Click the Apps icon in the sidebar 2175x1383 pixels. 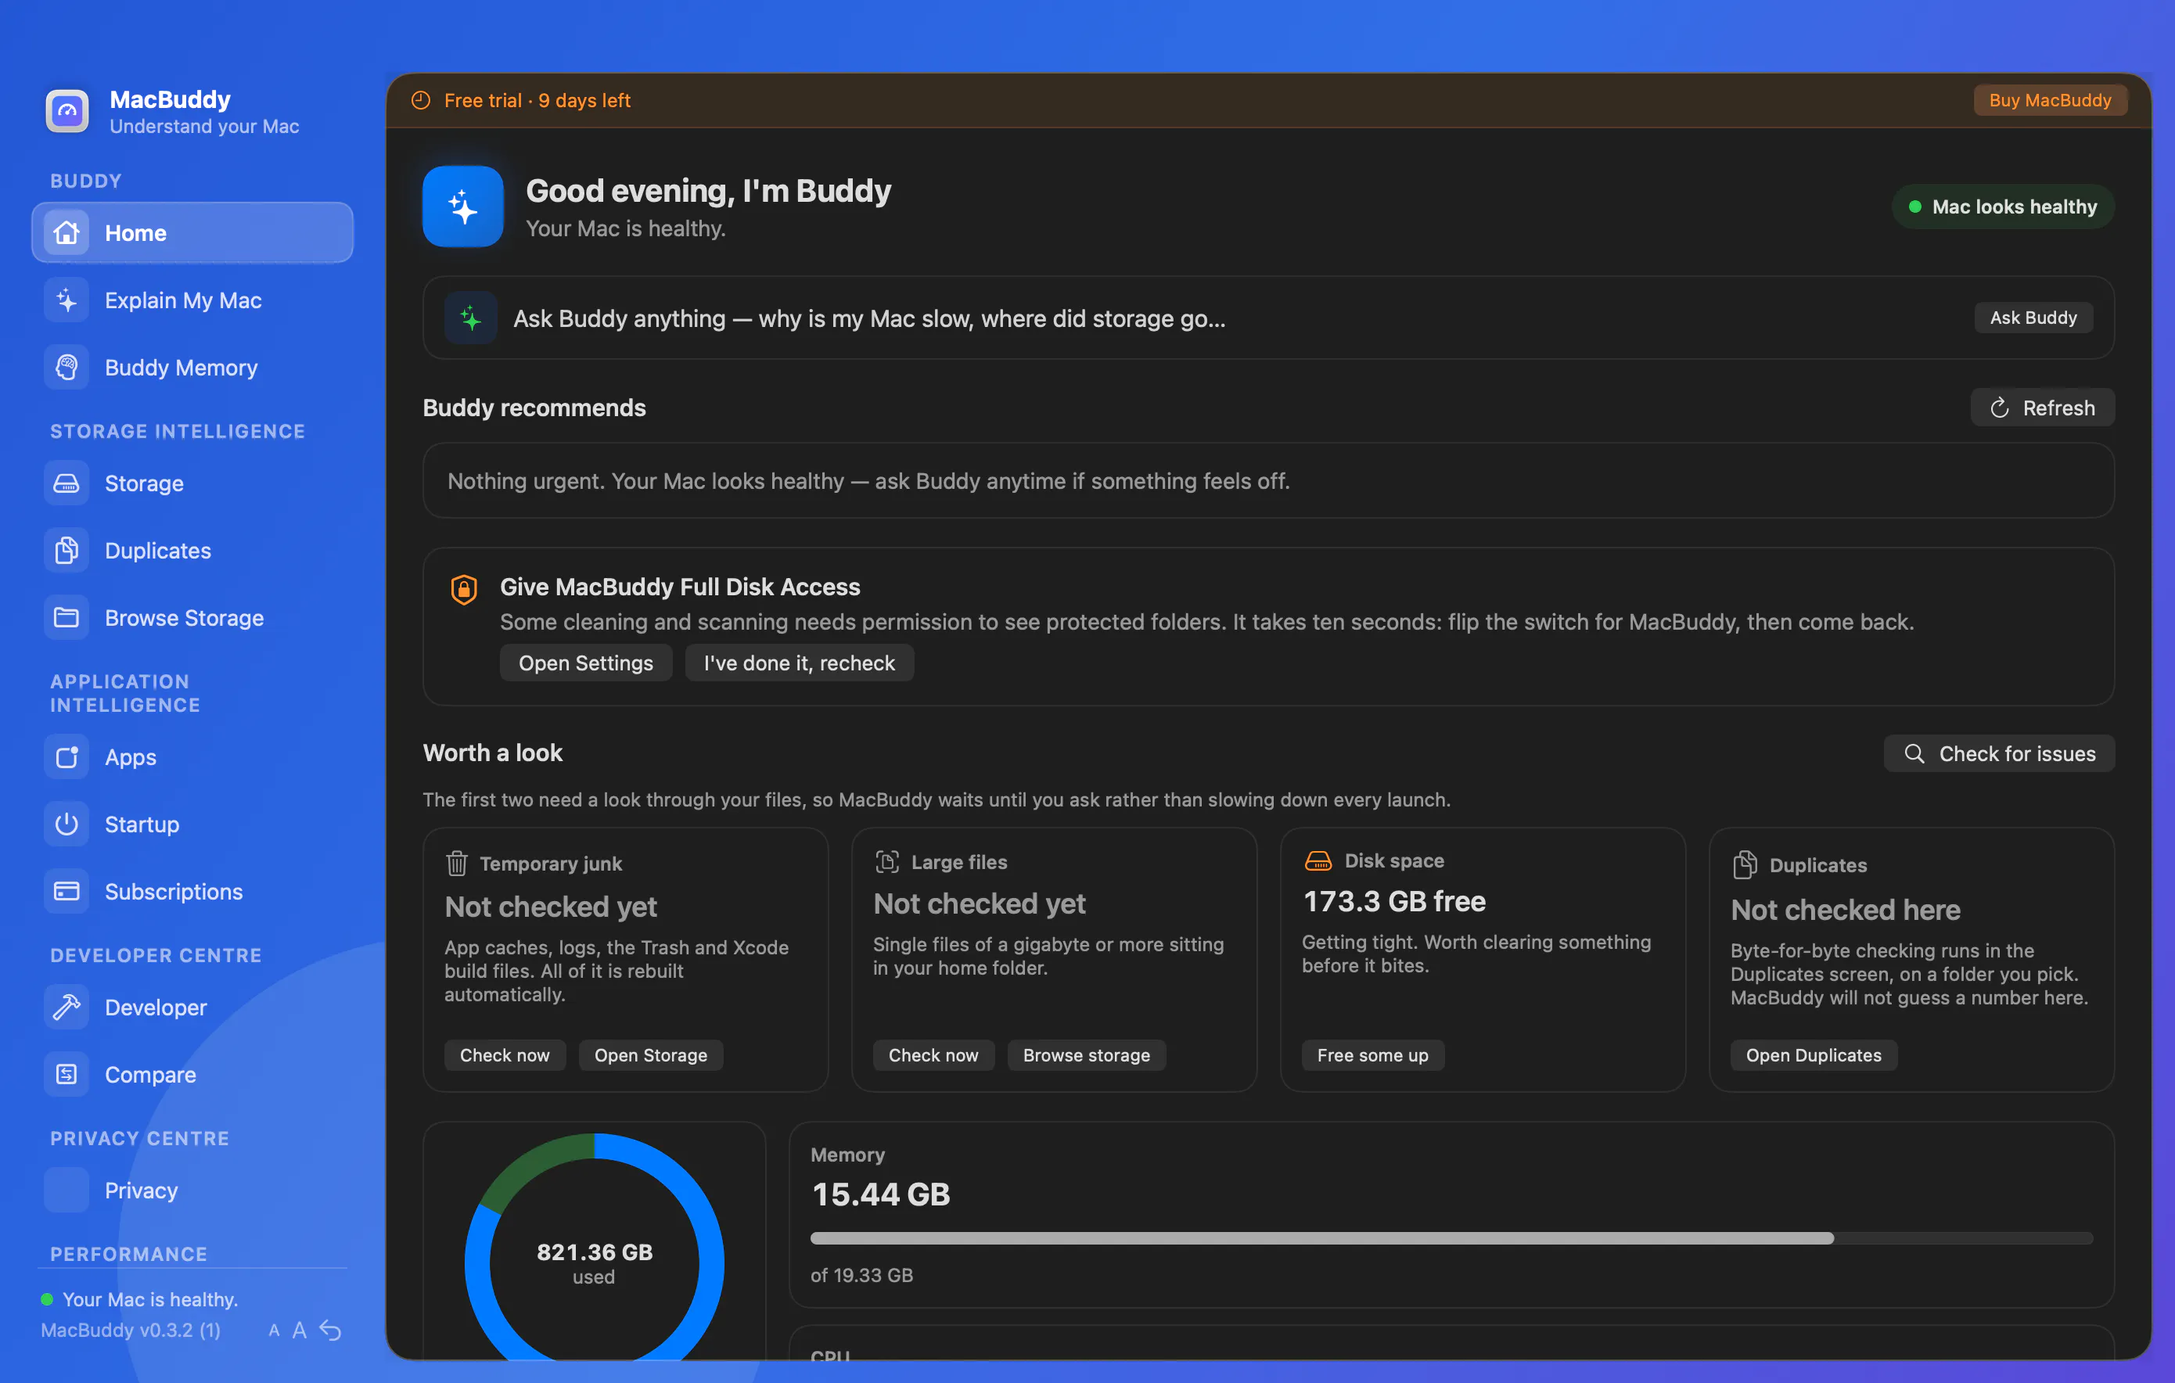click(67, 756)
